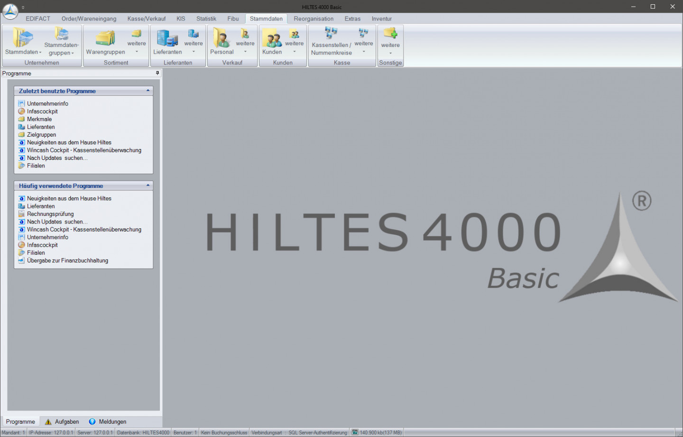Click the Warengruppen folder icon
The width and height of the screenshot is (683, 437).
coord(105,38)
